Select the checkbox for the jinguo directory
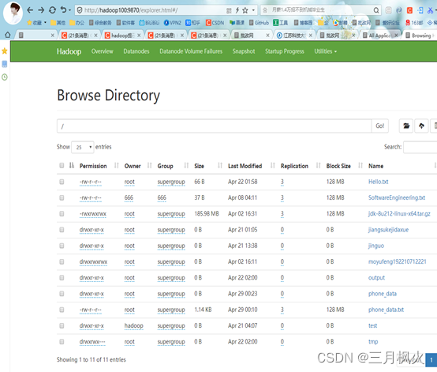Image resolution: width=437 pixels, height=372 pixels. (x=62, y=246)
